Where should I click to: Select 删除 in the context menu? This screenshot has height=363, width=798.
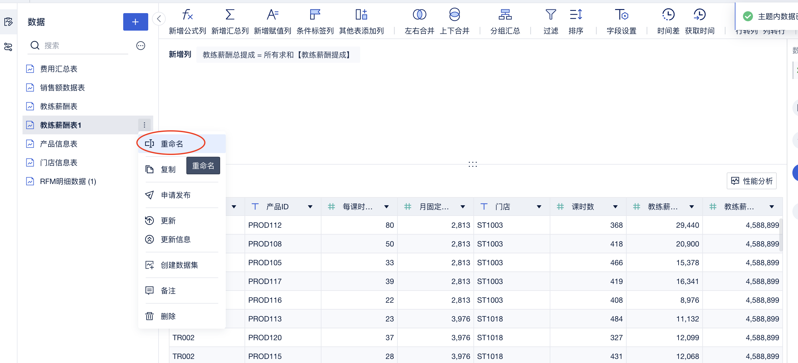pos(168,316)
